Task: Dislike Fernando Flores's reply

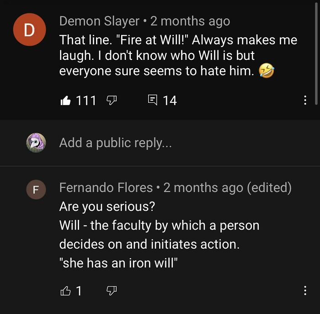Action: click(x=111, y=290)
